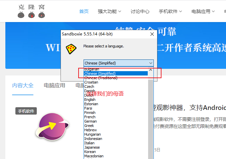Viewport: 226px width, 159px height.
Task: Select Farsi language option
Action: point(116,108)
